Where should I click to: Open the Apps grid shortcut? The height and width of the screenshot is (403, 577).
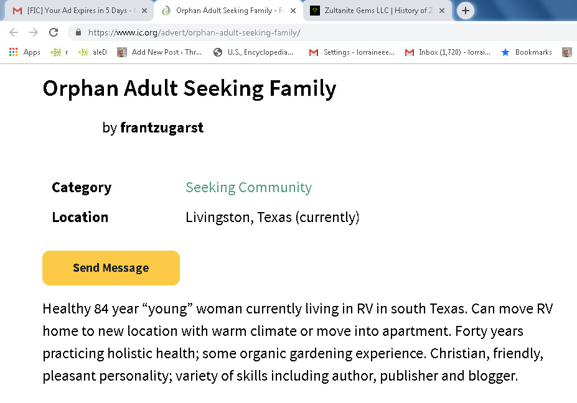[25, 52]
